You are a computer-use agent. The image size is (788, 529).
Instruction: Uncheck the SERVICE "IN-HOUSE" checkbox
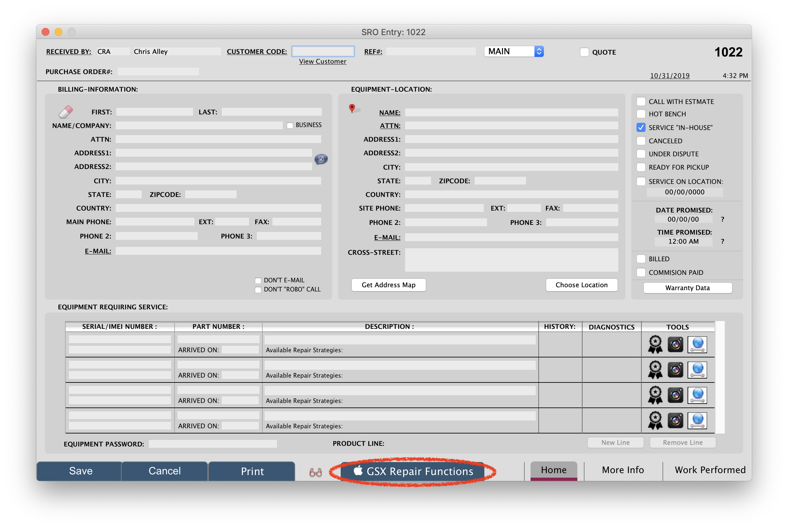click(x=640, y=127)
